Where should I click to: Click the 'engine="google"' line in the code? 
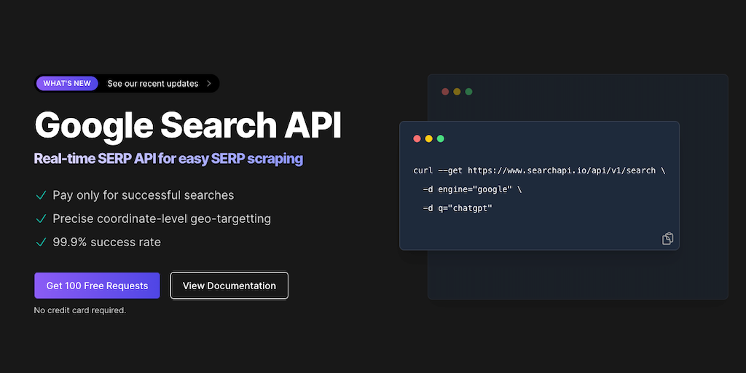472,189
